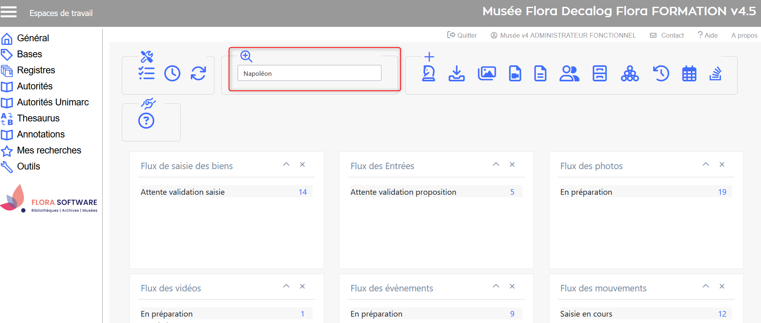This screenshot has height=323, width=761.
Task: Select Mes recherches in the sidebar
Action: coord(49,150)
